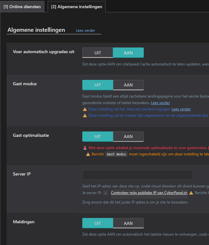Image resolution: width=209 pixels, height=245 pixels.
Task: Turn off 'Voer automatisch upgrades uit' with UIT
Action: pos(97,53)
